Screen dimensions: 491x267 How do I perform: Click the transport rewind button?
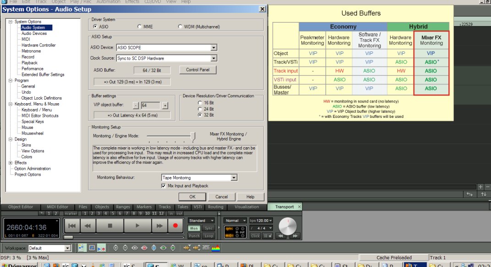(87, 226)
